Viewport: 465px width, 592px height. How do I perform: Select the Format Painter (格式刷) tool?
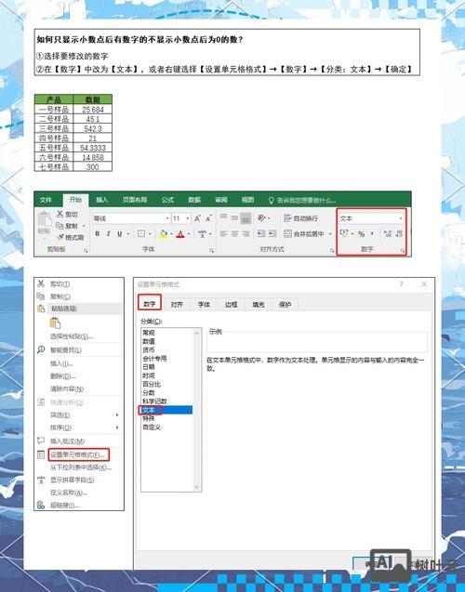click(x=70, y=237)
